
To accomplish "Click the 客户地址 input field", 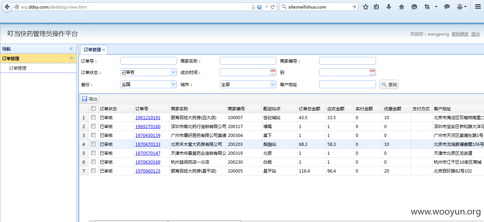I will click(347, 84).
